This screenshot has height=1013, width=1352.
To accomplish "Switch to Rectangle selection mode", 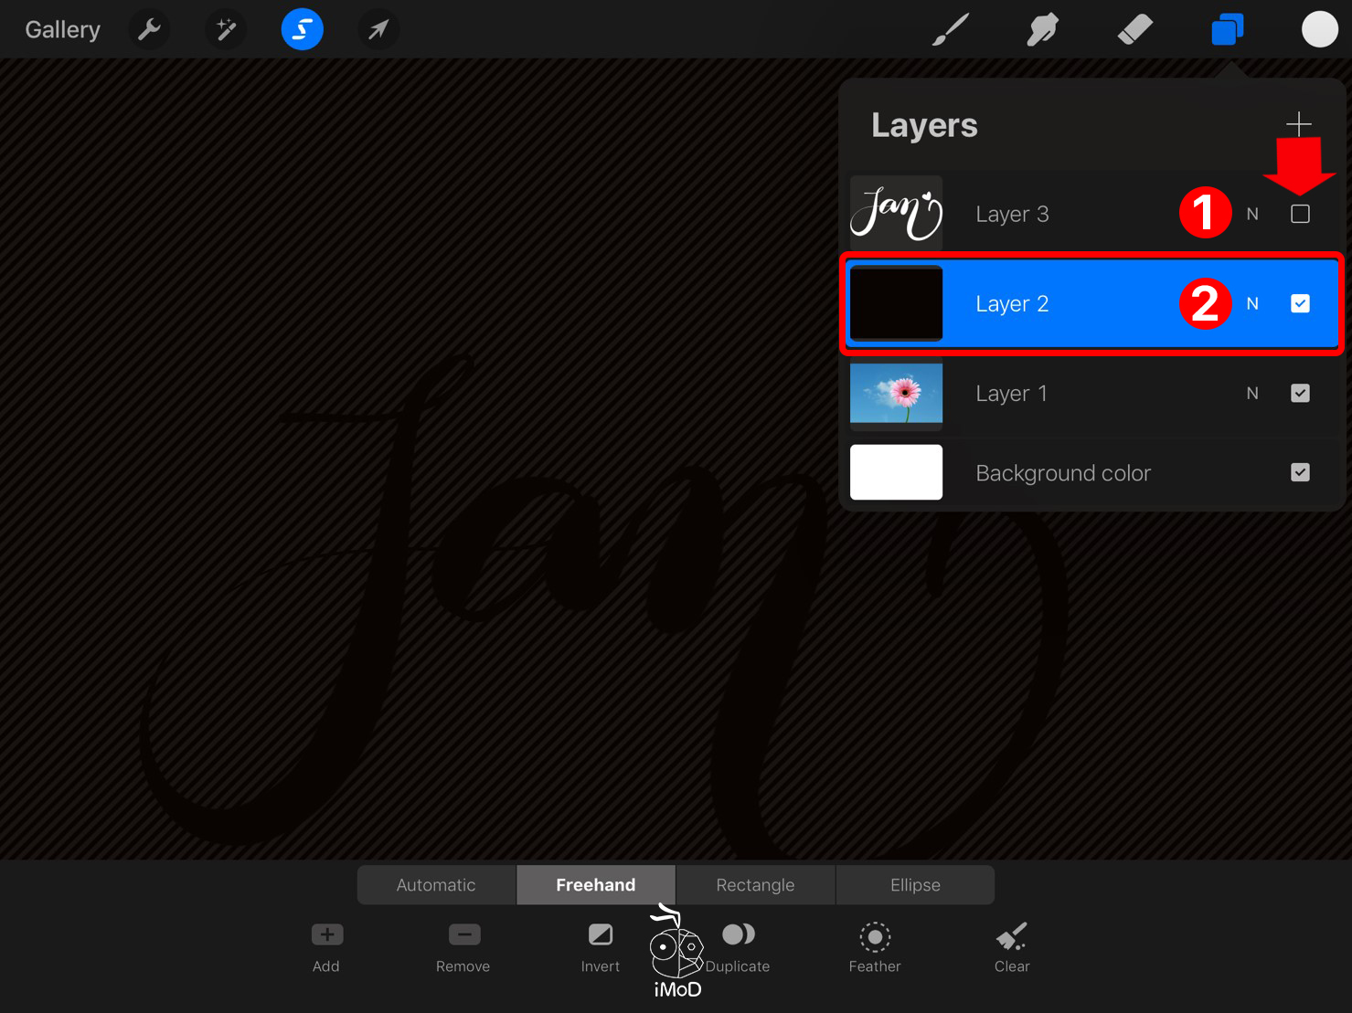I will coord(755,884).
